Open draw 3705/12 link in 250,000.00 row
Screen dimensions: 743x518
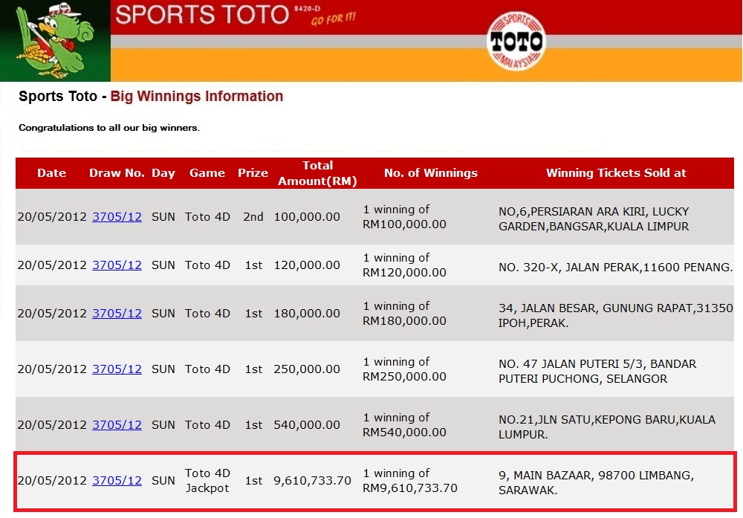tap(117, 369)
